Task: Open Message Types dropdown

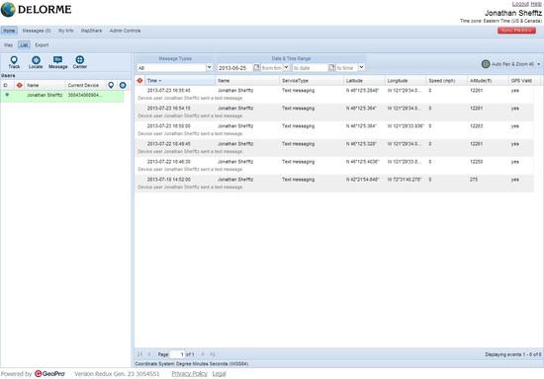Action: tap(209, 67)
